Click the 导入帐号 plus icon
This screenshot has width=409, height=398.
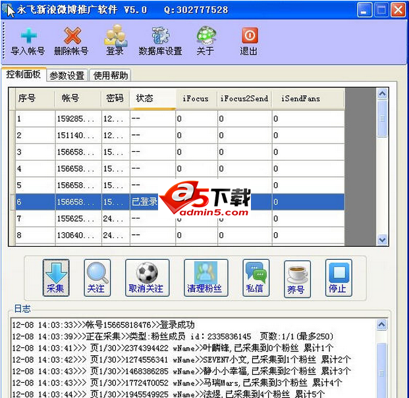tap(28, 36)
